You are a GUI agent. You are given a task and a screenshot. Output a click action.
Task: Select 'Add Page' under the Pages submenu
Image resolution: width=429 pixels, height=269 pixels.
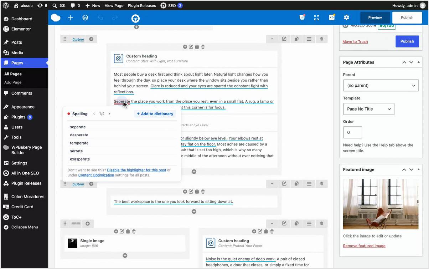click(13, 82)
